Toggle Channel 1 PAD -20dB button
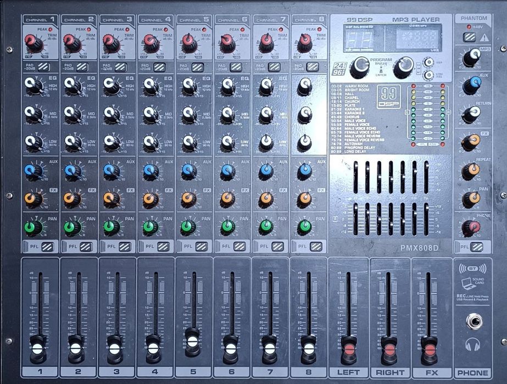507x384 pixels. [43, 67]
